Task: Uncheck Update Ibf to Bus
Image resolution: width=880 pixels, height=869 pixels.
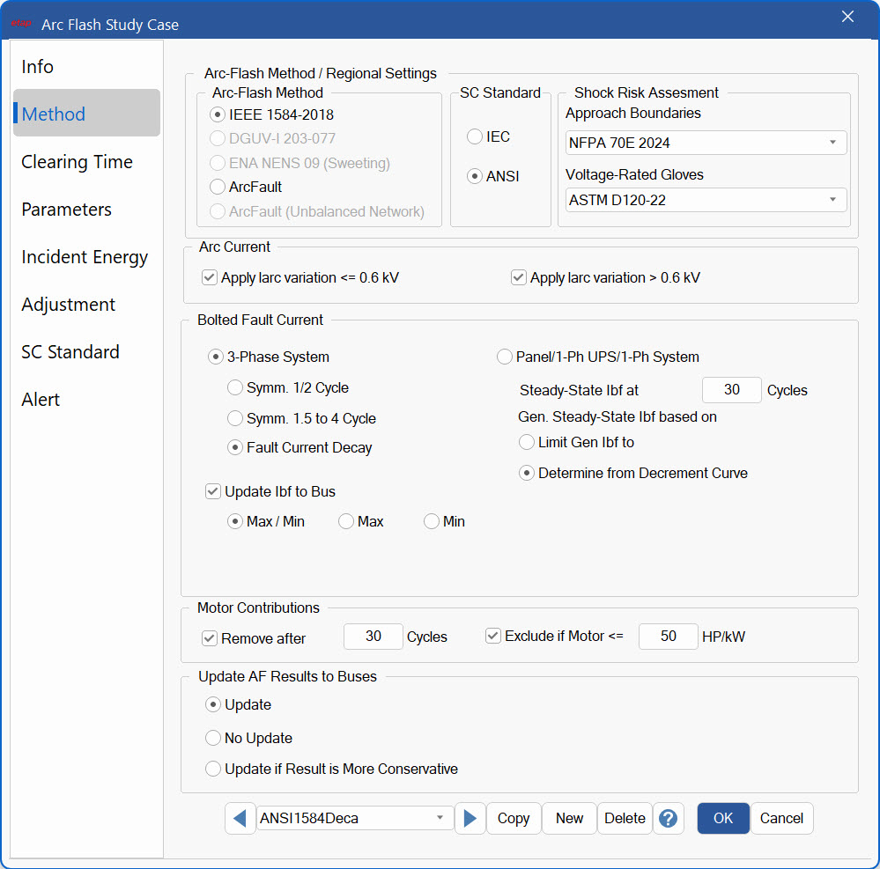Action: (x=213, y=492)
